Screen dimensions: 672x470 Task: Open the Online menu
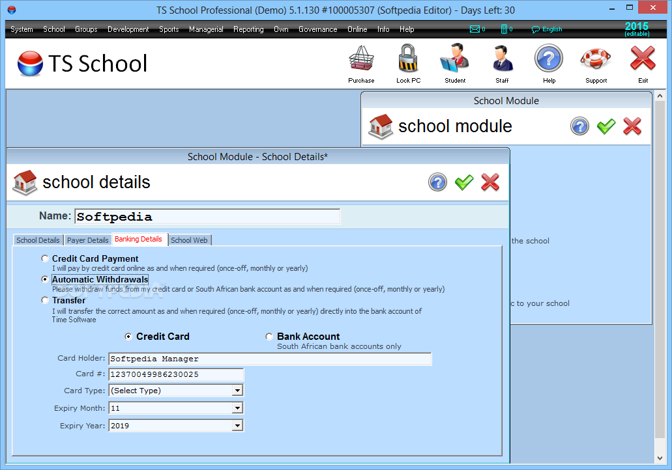point(357,29)
